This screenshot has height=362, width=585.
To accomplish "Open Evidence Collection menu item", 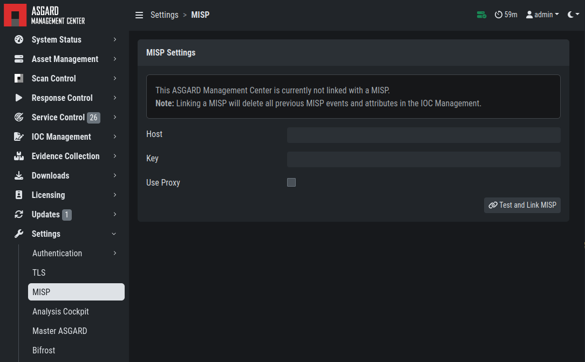I will click(x=66, y=156).
